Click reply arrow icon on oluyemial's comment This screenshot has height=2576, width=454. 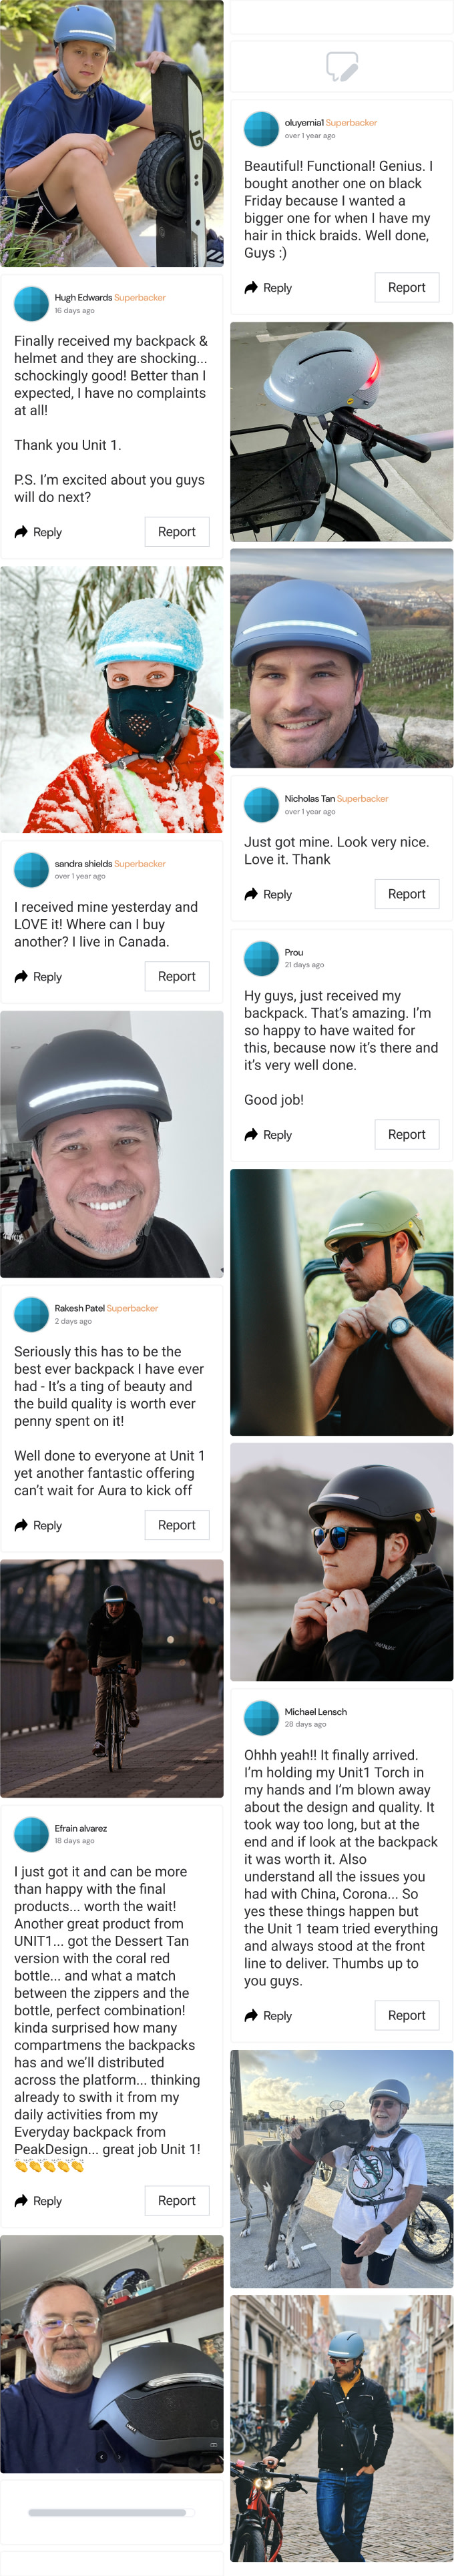pyautogui.click(x=251, y=288)
